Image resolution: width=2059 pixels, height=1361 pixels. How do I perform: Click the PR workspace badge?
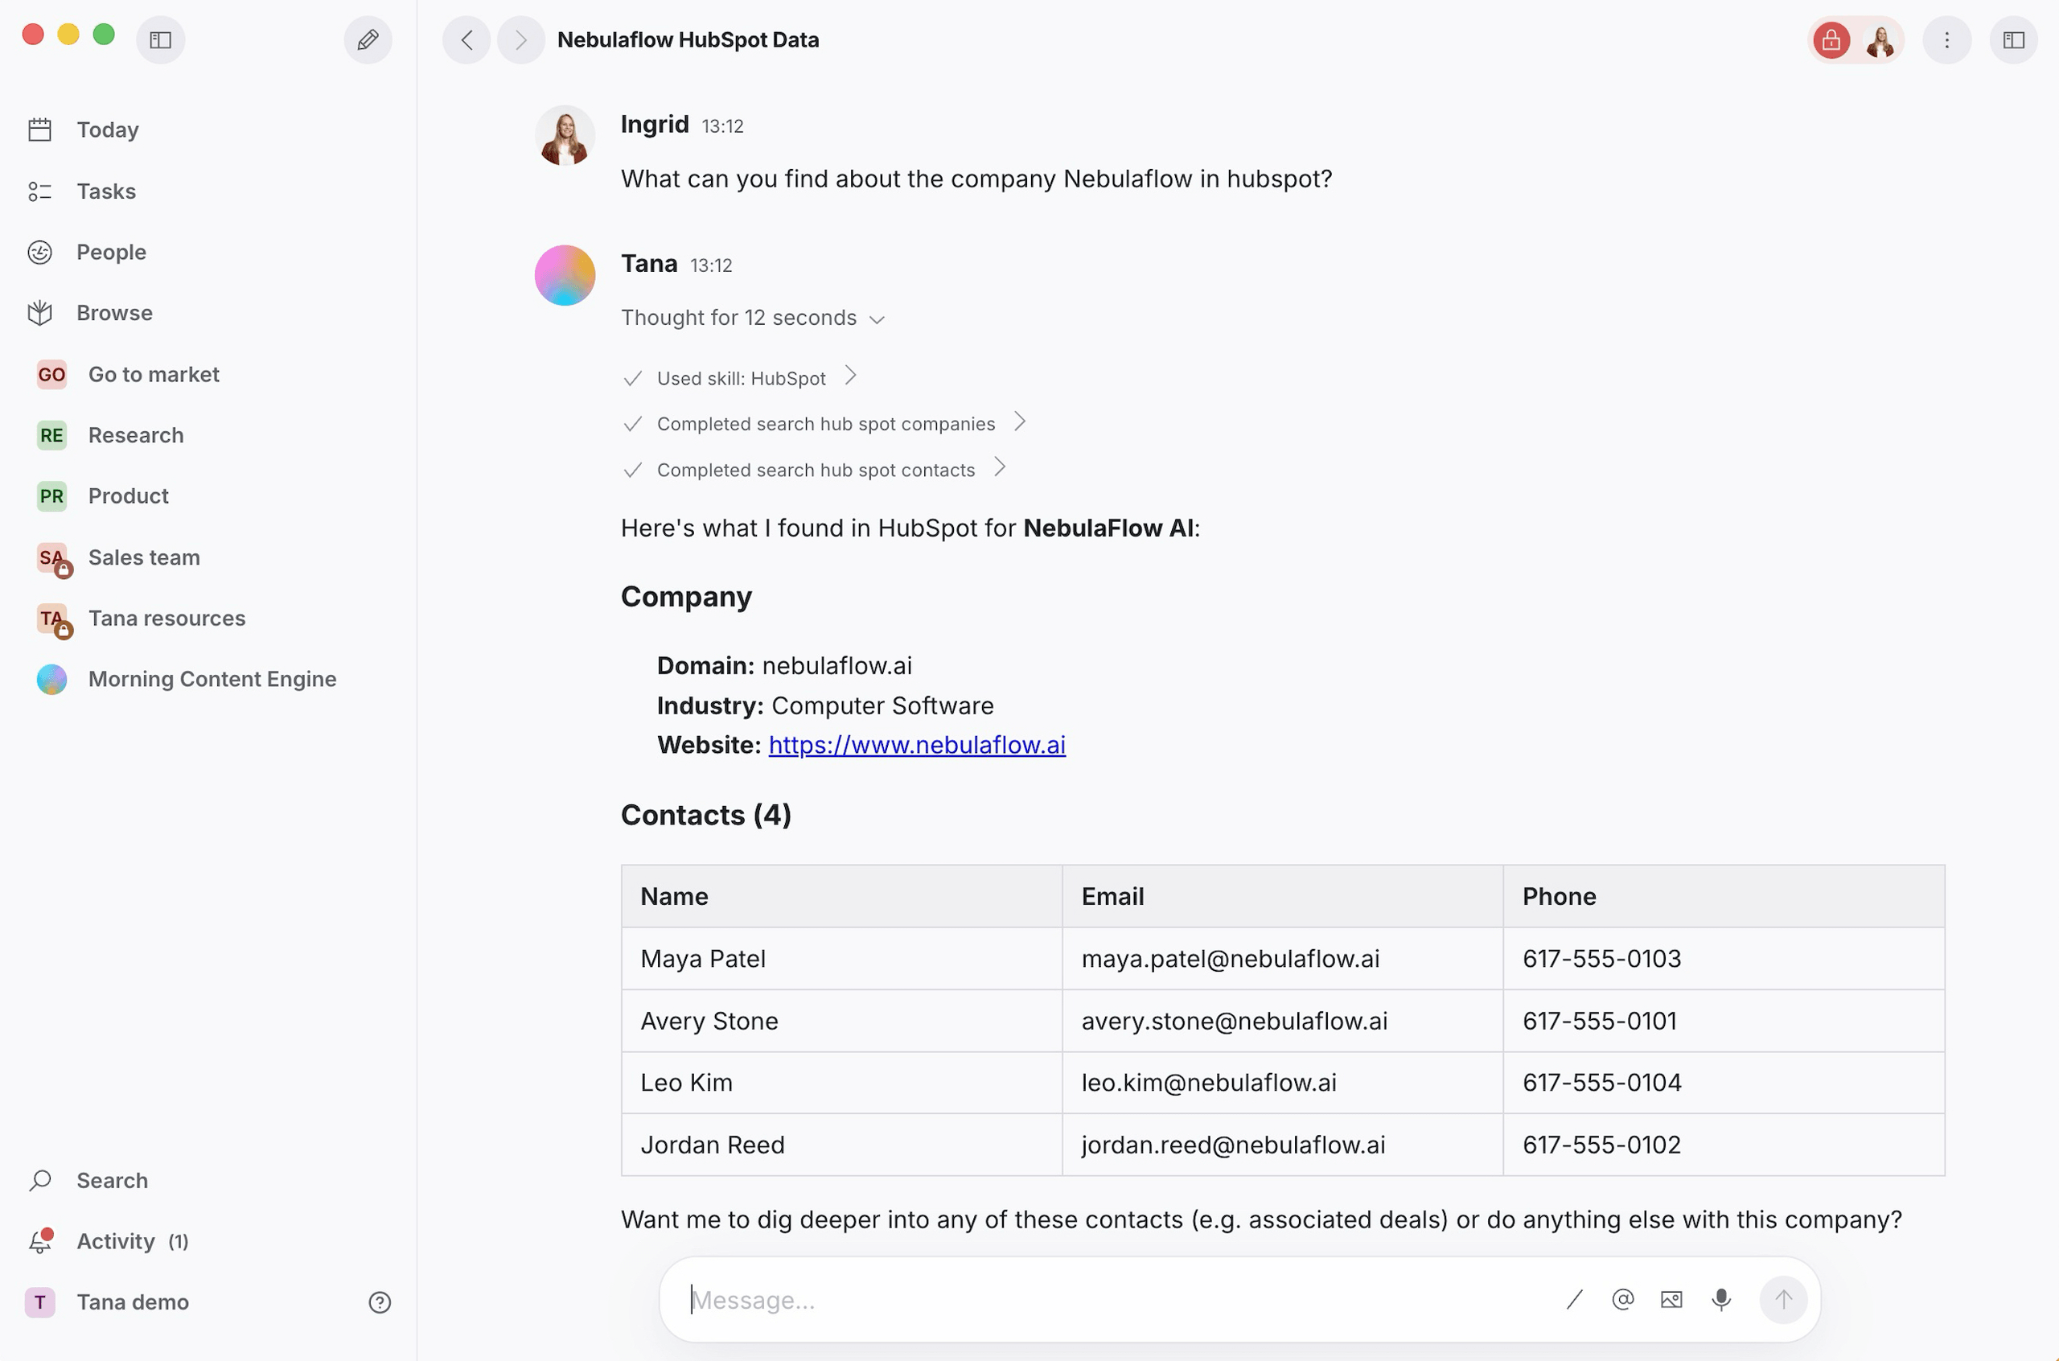[x=52, y=495]
